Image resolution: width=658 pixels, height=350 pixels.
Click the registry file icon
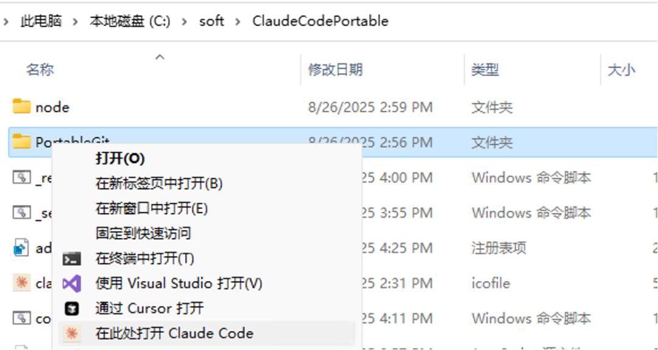[x=22, y=248]
